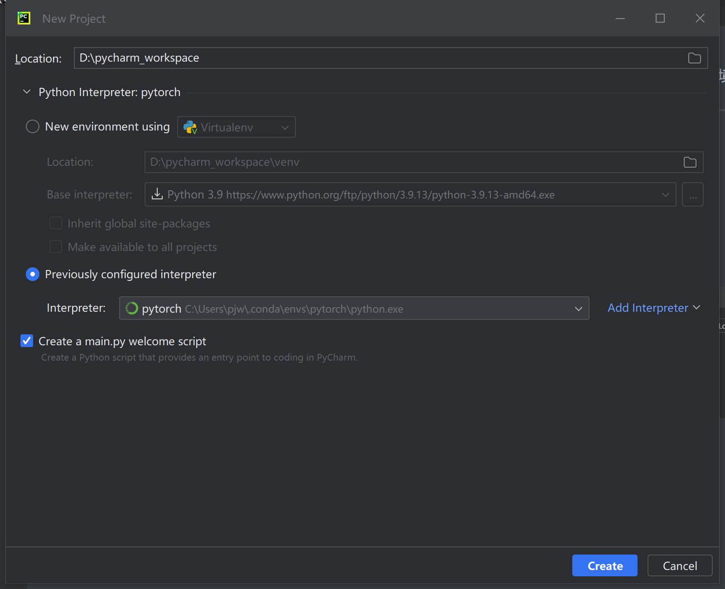Click the Create button
Viewport: 725px width, 589px height.
pyautogui.click(x=605, y=565)
